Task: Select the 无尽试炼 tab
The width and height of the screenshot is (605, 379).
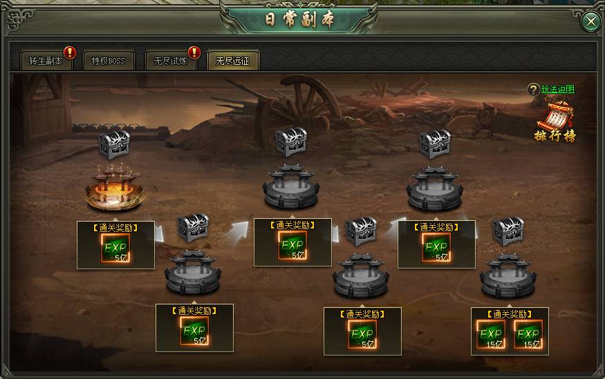Action: (x=171, y=61)
